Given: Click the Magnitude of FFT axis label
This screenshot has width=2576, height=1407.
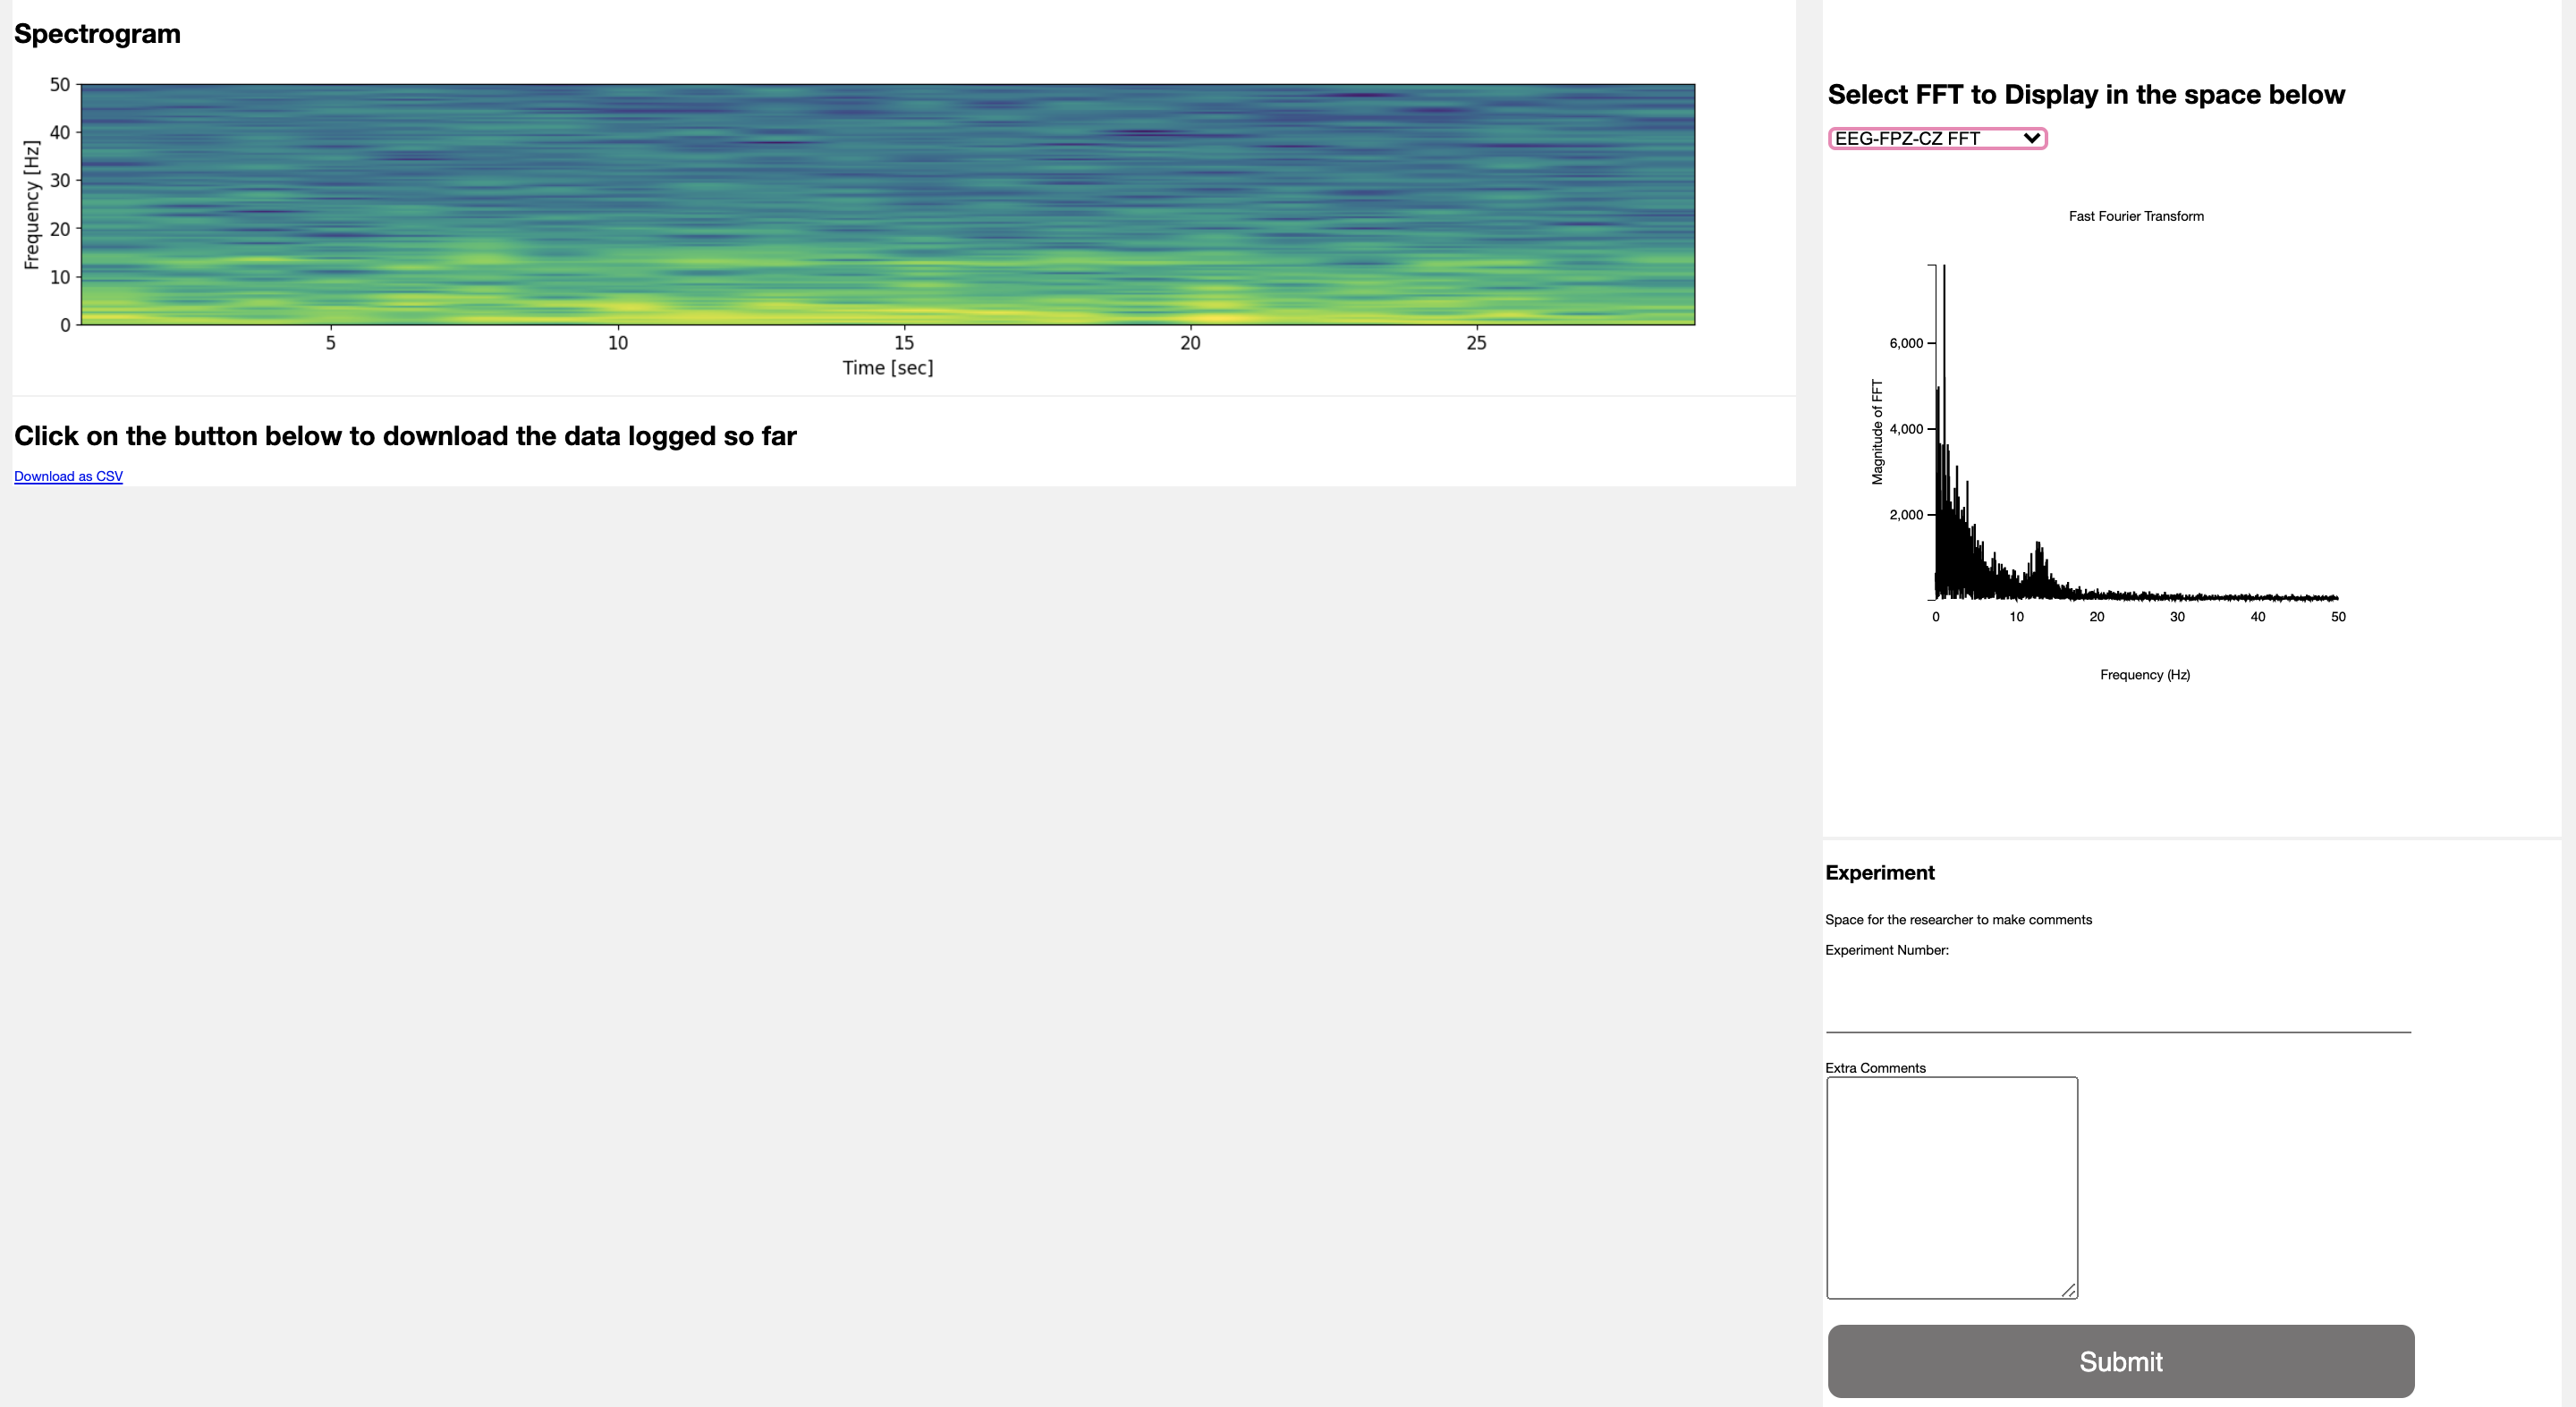Looking at the screenshot, I should pyautogui.click(x=1877, y=432).
